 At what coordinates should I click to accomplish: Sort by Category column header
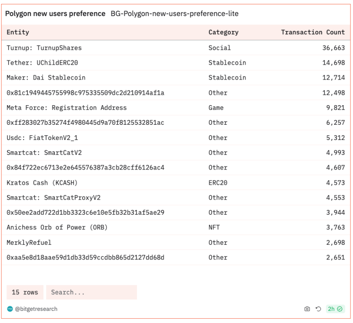pos(223,32)
